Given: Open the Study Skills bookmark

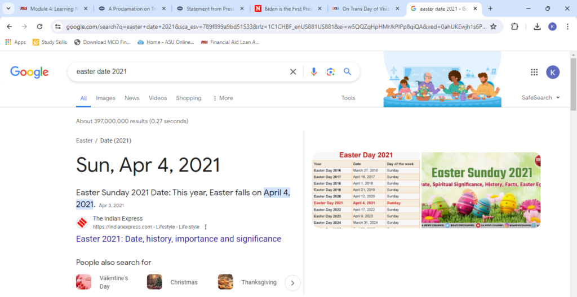Looking at the screenshot, I should tap(50, 42).
